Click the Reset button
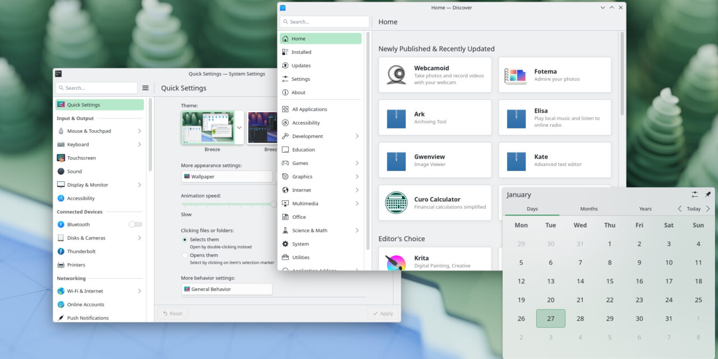The width and height of the screenshot is (718, 359). [172, 314]
